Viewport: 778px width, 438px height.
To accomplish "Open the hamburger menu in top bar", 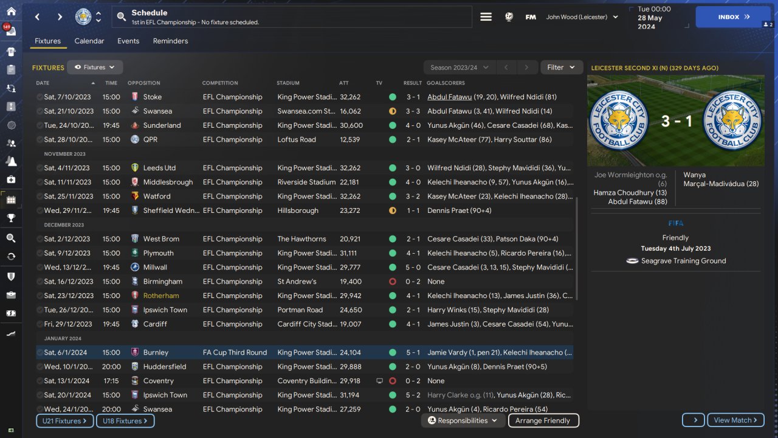I will (486, 17).
